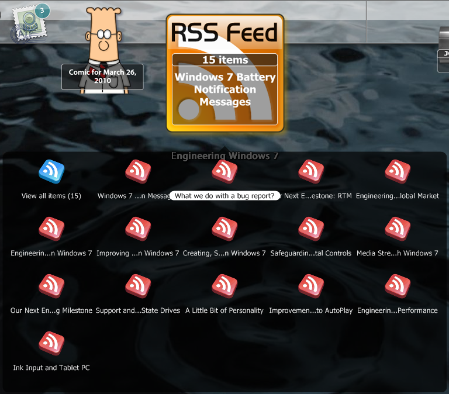Select the 'Engineerin...Performance' feed icon
449x394 pixels.
point(398,286)
